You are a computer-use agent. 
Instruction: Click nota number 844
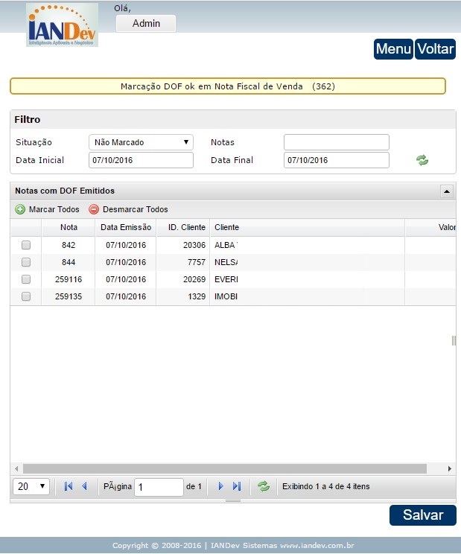click(69, 262)
